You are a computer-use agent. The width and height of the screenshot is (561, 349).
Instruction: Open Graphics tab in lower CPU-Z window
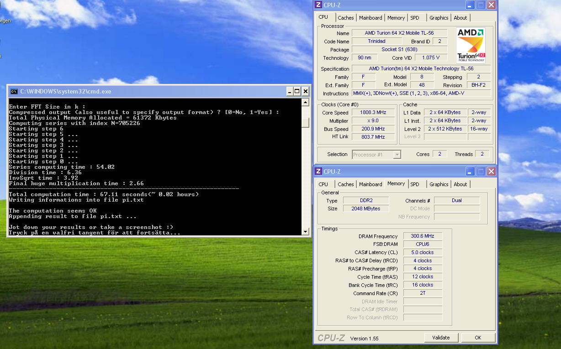tap(439, 184)
